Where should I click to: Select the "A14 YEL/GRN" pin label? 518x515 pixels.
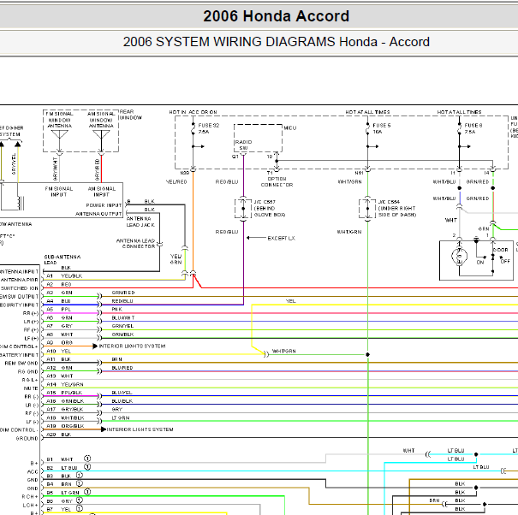[65, 384]
